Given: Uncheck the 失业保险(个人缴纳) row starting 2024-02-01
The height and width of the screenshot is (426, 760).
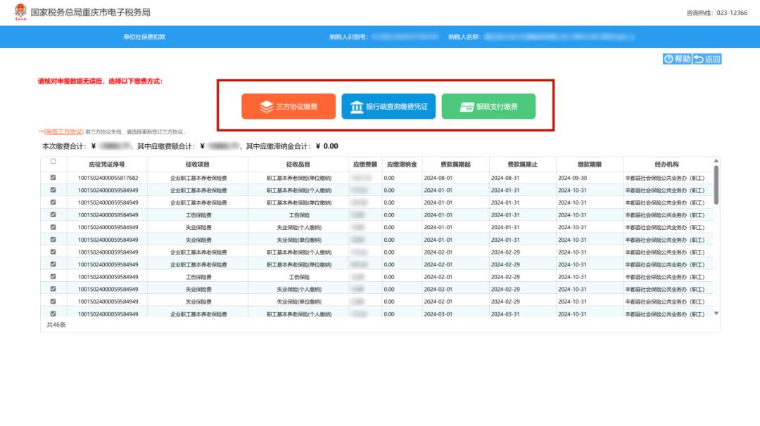Looking at the screenshot, I should coord(53,289).
